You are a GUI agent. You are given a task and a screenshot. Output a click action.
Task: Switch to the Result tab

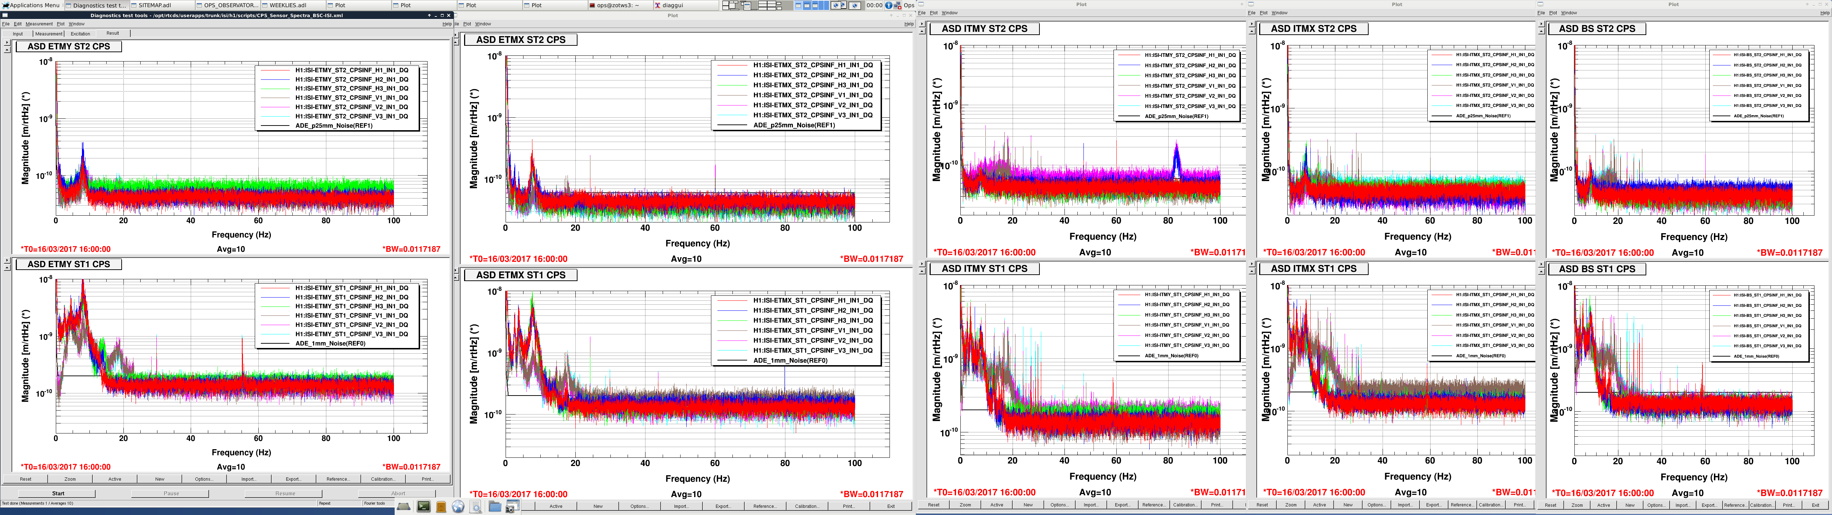pos(113,33)
